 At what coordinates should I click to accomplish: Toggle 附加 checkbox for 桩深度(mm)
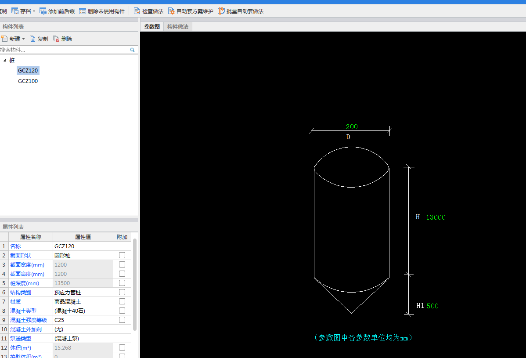tap(122, 283)
